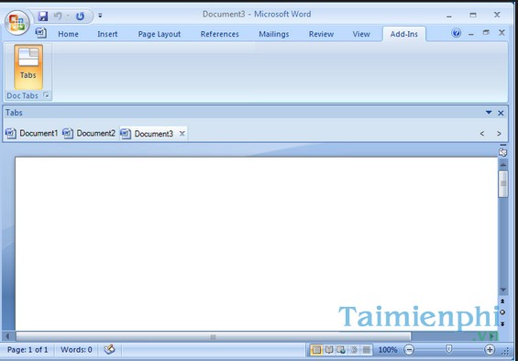Close the Tabs pane
The height and width of the screenshot is (361, 518).
501,113
